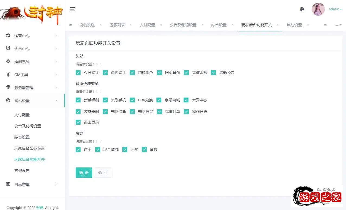
Task: Expand the 日志管理 sidebar menu
Action: (33, 185)
